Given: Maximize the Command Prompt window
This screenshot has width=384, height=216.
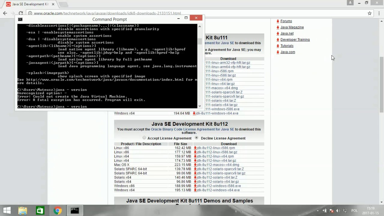Looking at the screenshot, I should (186, 18).
